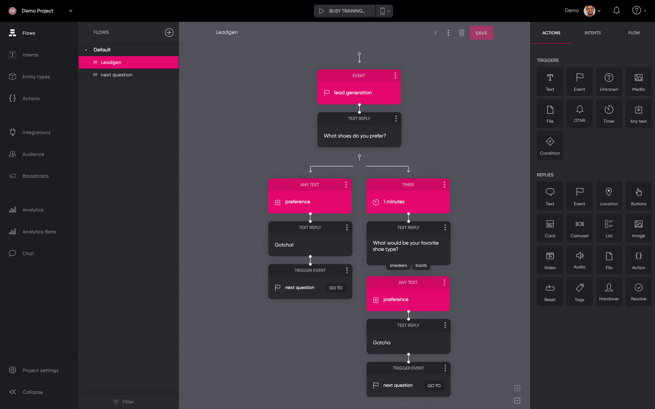Click the Save button
The image size is (655, 409).
coord(481,33)
